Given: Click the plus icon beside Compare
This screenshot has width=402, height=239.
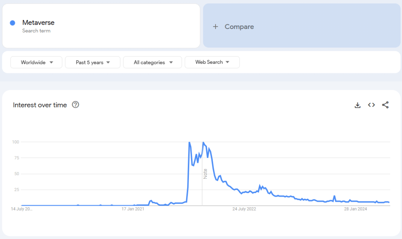Looking at the screenshot, I should point(215,27).
